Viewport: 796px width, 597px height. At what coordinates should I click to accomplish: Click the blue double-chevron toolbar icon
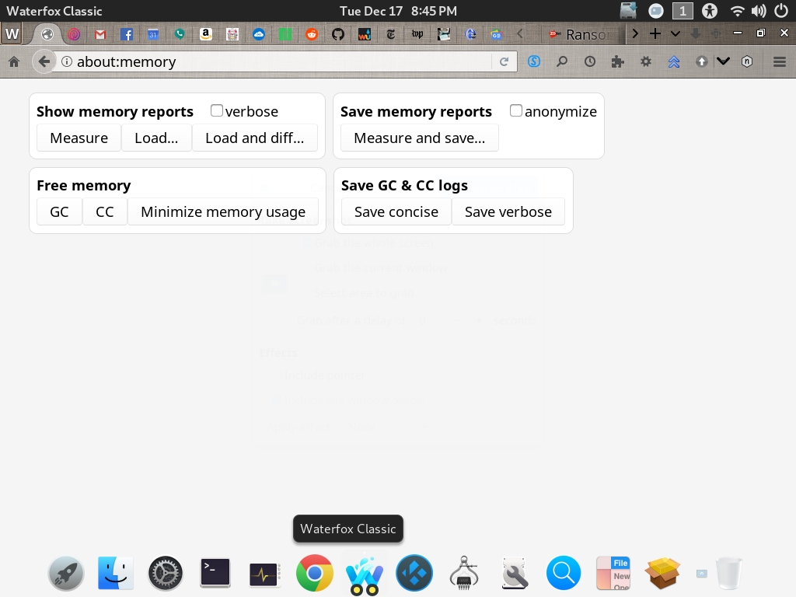674,61
